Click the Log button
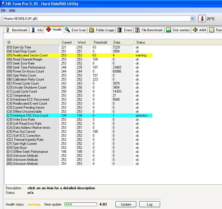222x209 pixels. click(x=150, y=204)
